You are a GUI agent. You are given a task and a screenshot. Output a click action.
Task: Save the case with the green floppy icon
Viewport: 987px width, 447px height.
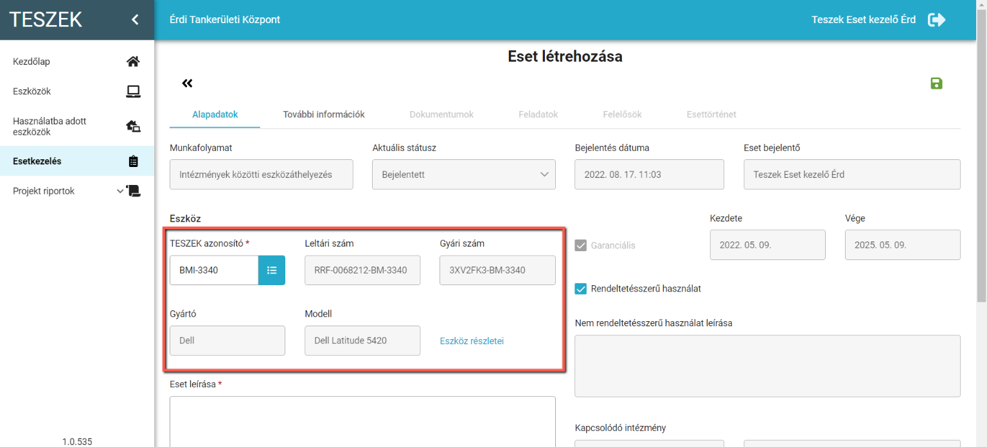pyautogui.click(x=936, y=83)
